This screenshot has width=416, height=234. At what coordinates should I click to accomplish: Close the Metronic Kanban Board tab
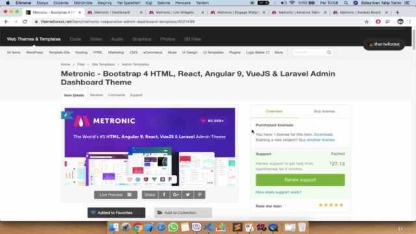click(x=386, y=12)
